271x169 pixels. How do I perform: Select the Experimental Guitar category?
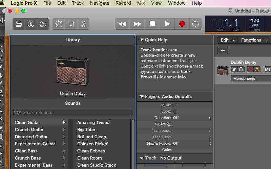[x=39, y=144]
